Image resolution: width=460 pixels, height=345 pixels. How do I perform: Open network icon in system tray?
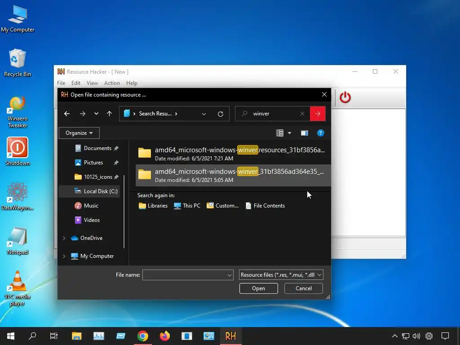pos(406,336)
